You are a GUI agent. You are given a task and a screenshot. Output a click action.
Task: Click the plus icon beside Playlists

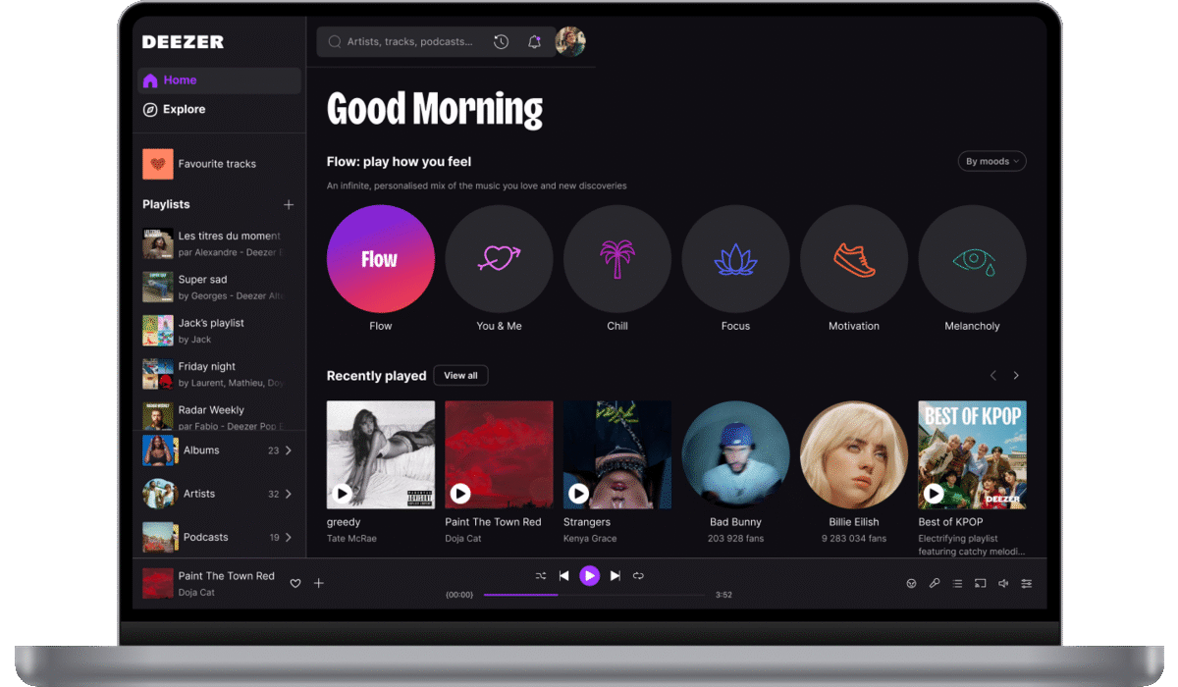click(x=289, y=205)
